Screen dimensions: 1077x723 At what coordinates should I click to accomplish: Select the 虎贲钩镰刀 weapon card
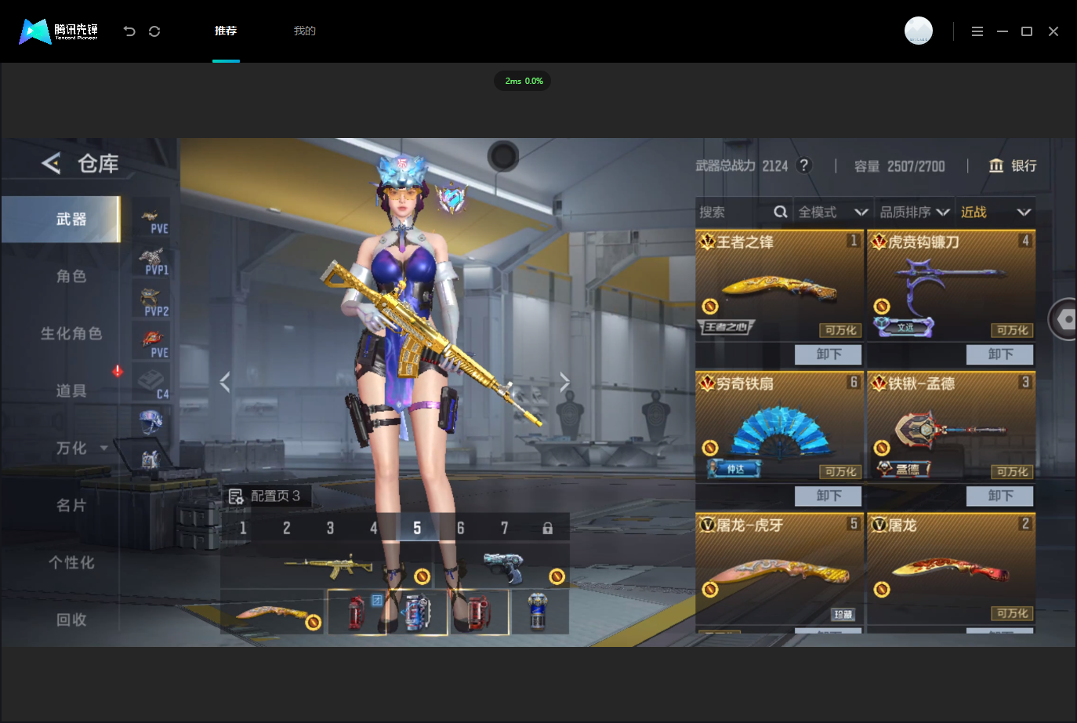(x=951, y=285)
